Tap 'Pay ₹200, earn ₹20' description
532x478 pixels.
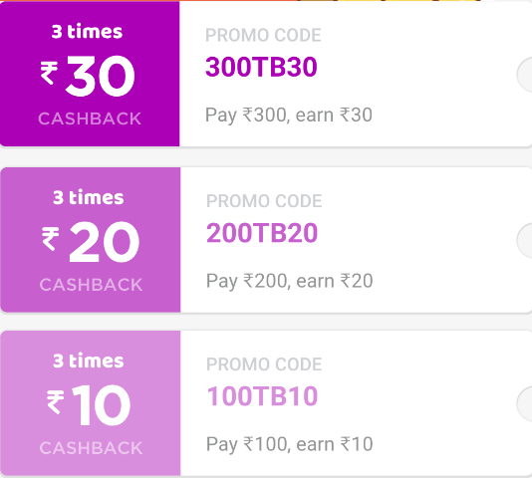(x=289, y=281)
